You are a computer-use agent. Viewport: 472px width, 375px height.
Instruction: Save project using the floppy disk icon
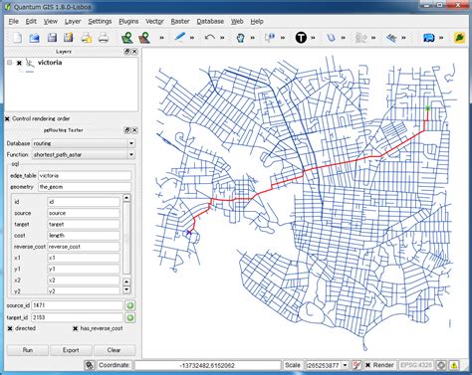[52, 38]
